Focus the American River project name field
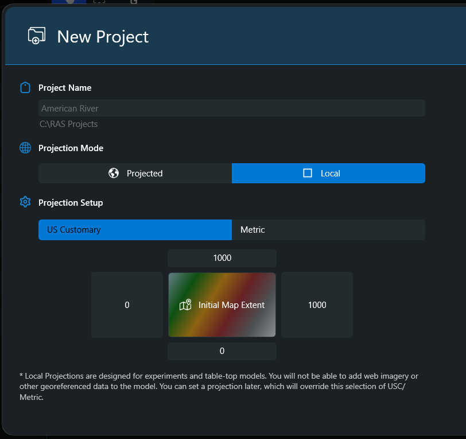466x439 pixels. (231, 109)
